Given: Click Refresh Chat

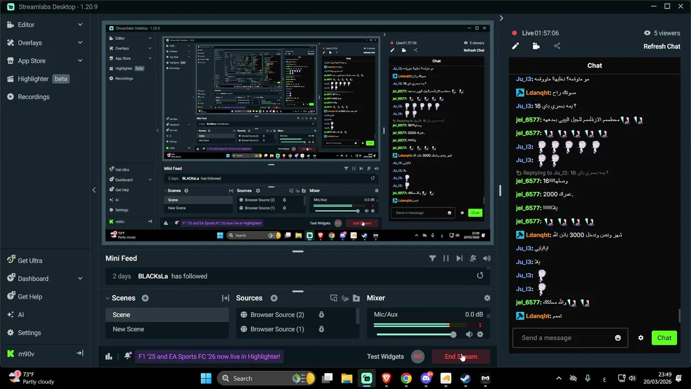Looking at the screenshot, I should click(662, 46).
